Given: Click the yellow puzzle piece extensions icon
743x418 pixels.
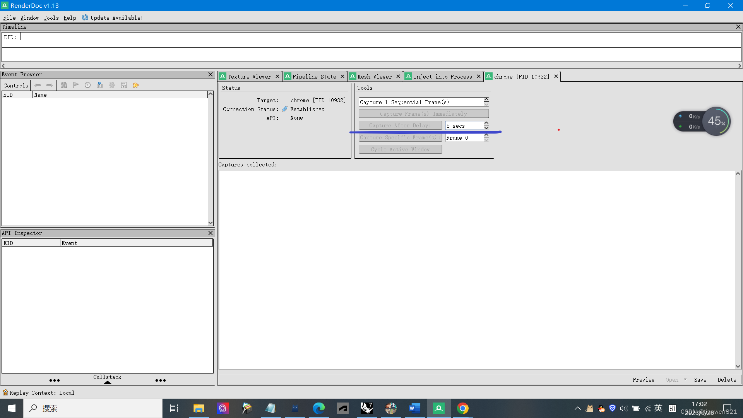Looking at the screenshot, I should point(136,85).
